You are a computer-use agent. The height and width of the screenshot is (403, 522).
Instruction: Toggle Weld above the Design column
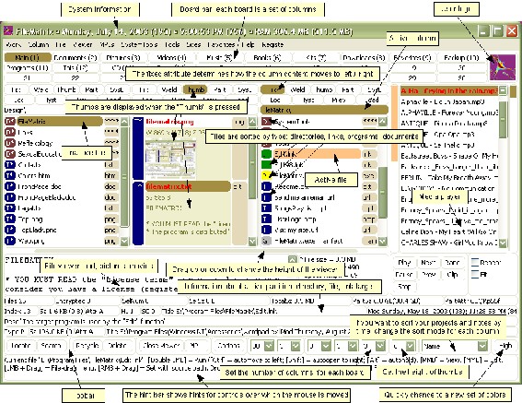pyautogui.click(x=41, y=89)
